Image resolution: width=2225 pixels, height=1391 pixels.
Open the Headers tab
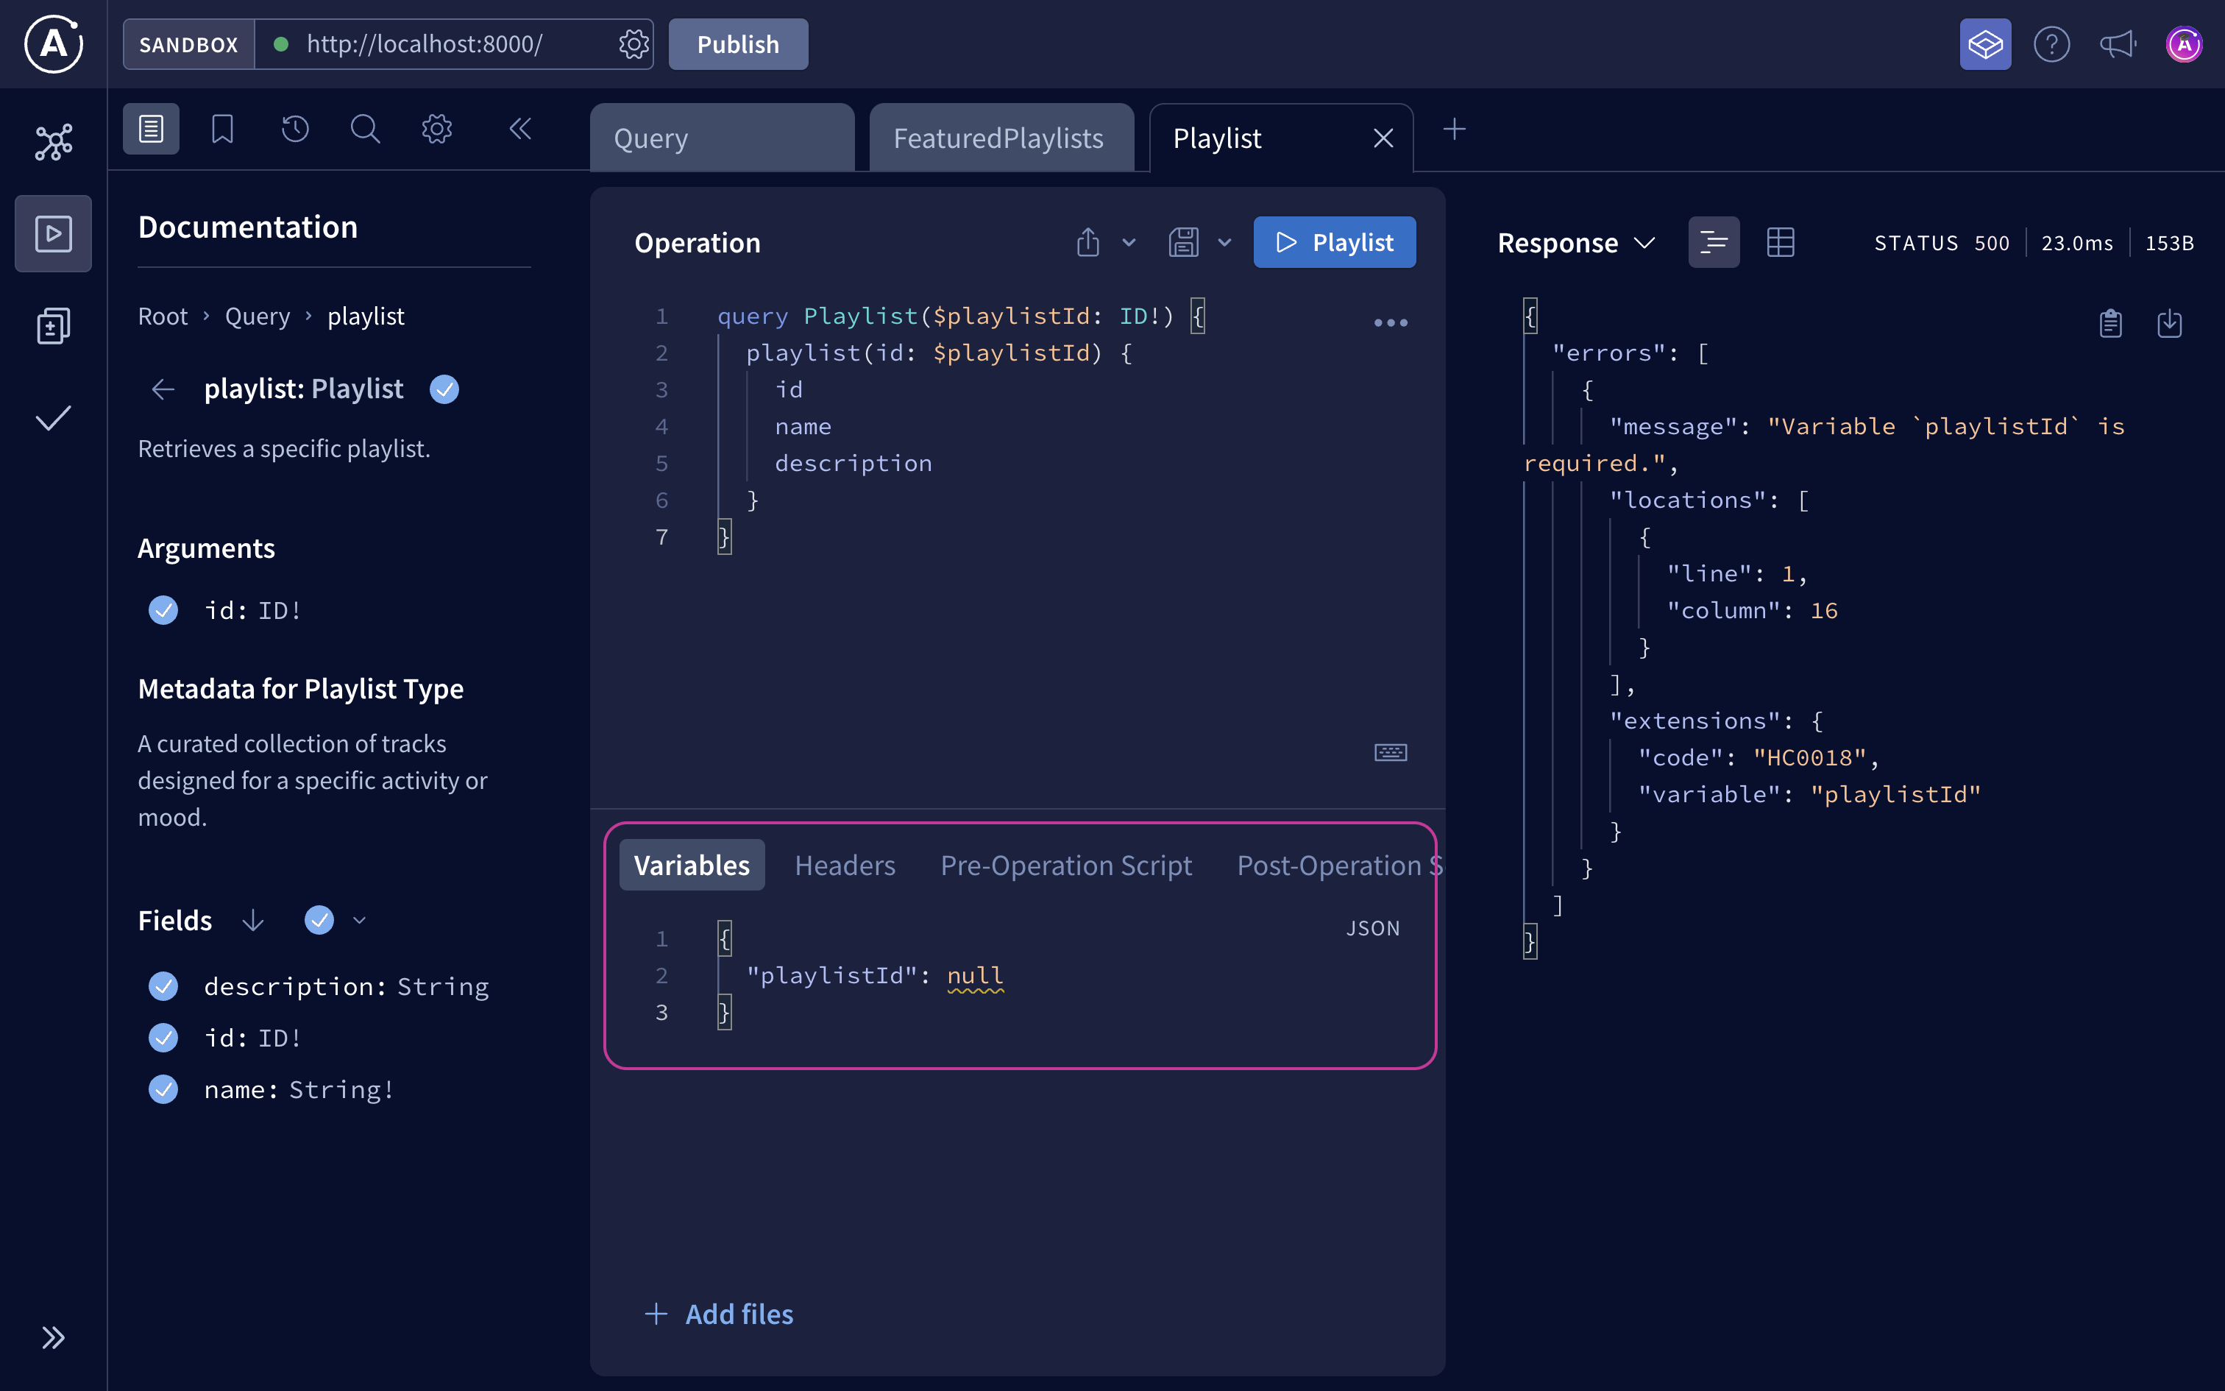[845, 865]
